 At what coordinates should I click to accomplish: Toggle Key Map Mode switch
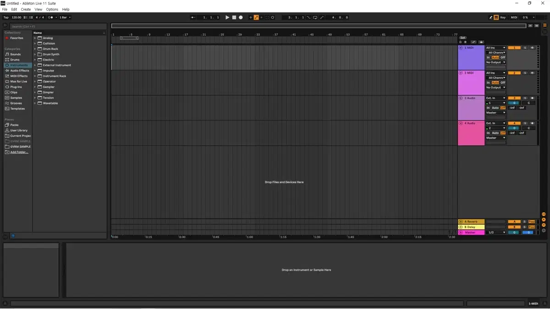click(503, 17)
